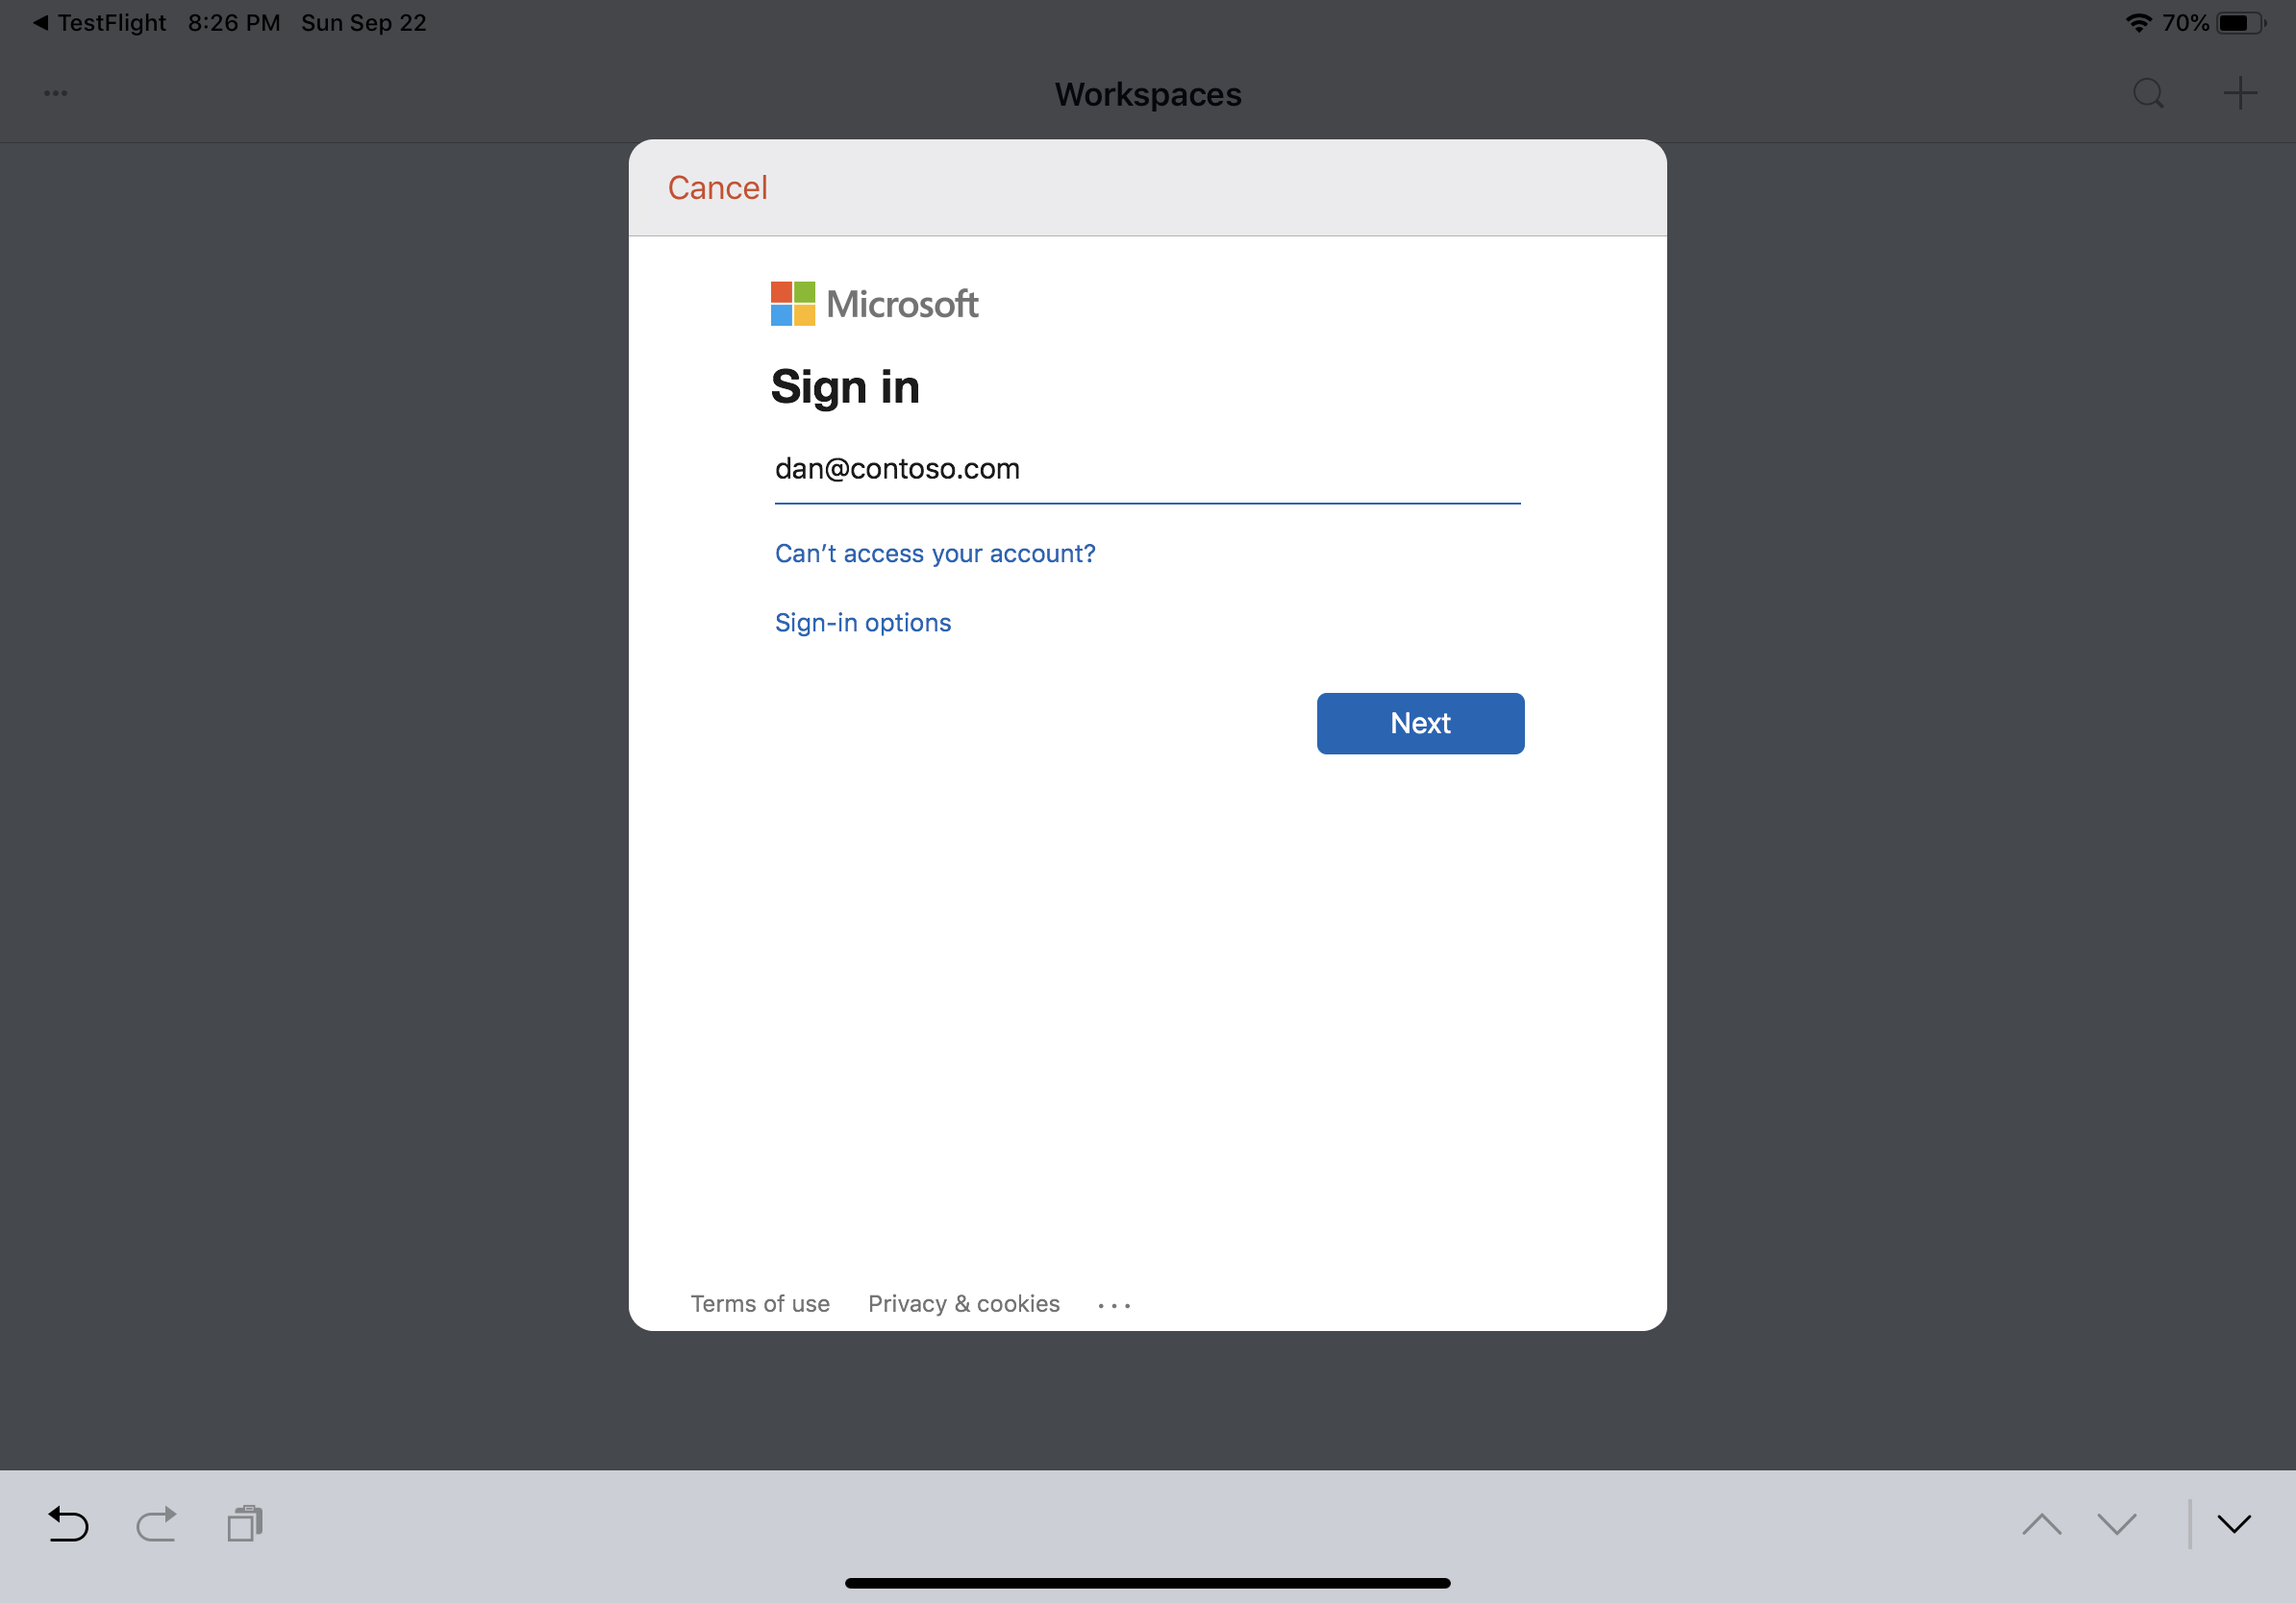The width and height of the screenshot is (2296, 1603).
Task: Click the battery status icon
Action: pyautogui.click(x=2253, y=21)
